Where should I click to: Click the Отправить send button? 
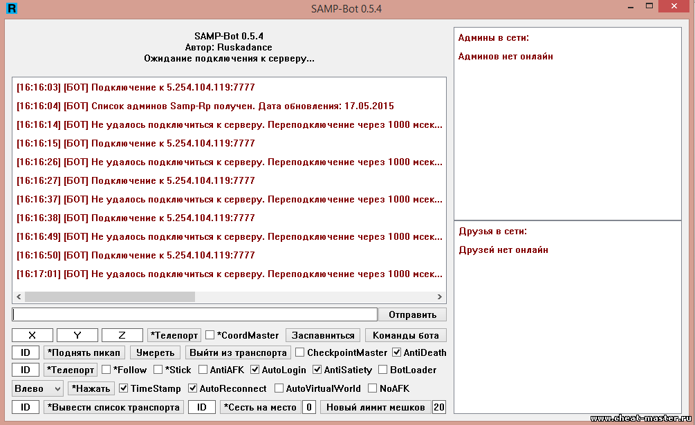point(412,314)
